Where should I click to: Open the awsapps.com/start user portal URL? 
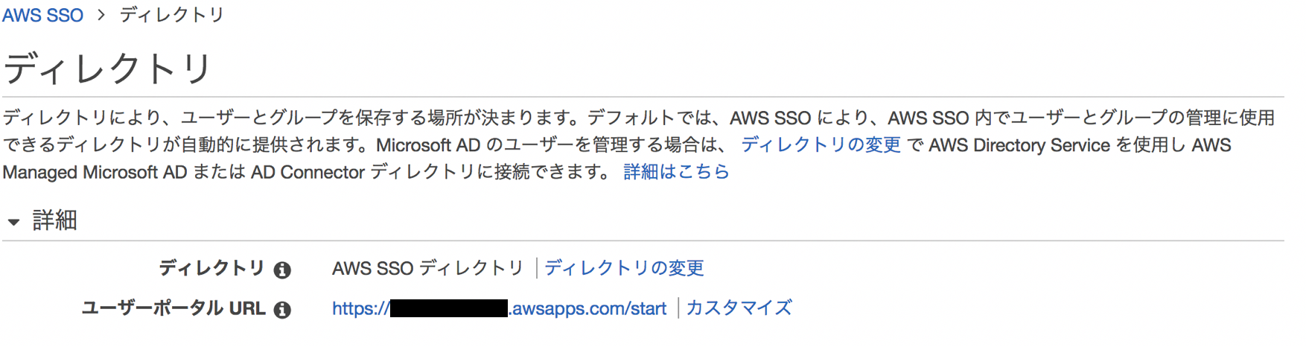coord(588,308)
